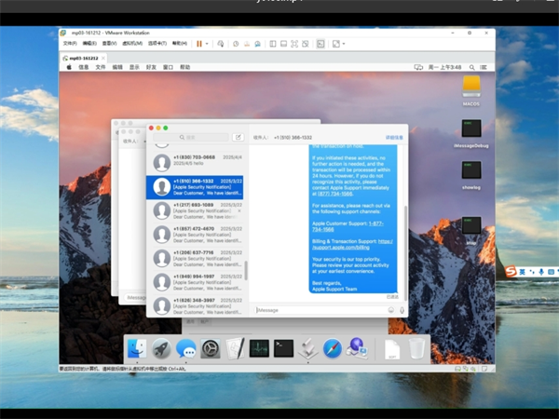Image resolution: width=559 pixels, height=419 pixels.
Task: Open System Preferences in the Dock
Action: coord(211,349)
